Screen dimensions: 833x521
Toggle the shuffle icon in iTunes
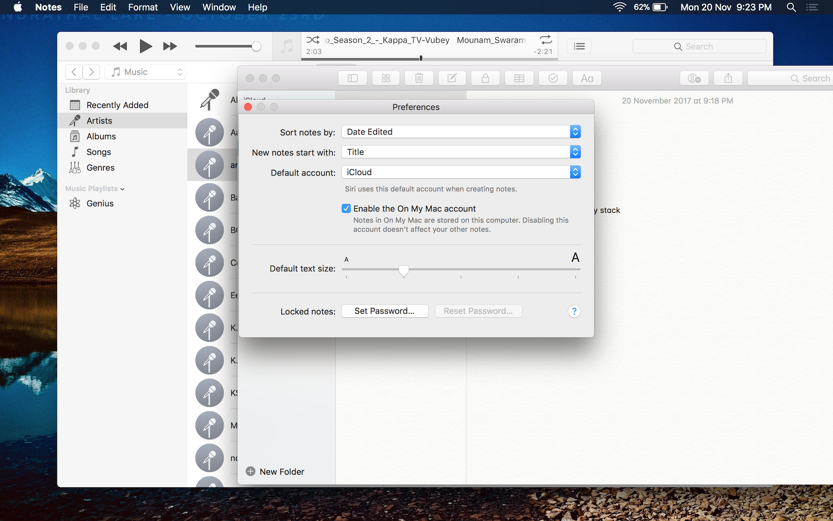click(x=312, y=40)
